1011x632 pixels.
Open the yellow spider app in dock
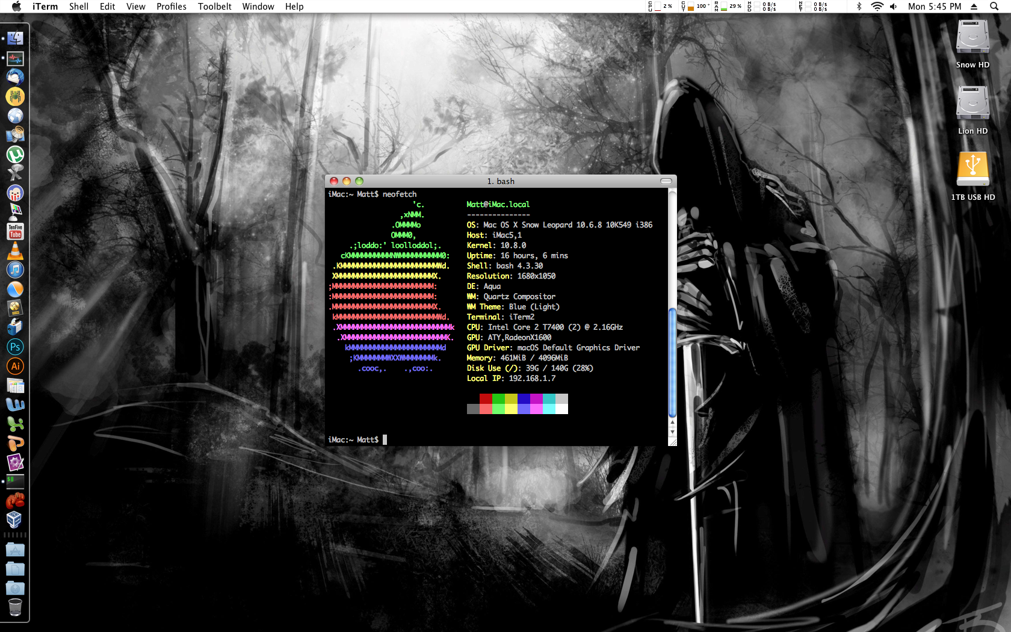(15, 96)
